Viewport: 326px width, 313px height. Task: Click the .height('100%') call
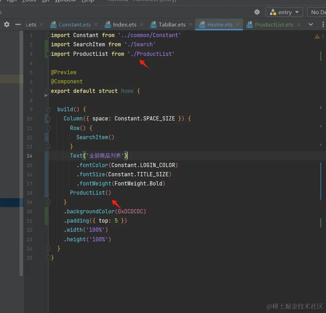click(87, 239)
